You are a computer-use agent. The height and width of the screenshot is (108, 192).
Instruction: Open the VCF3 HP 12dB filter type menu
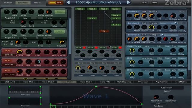[9, 74]
